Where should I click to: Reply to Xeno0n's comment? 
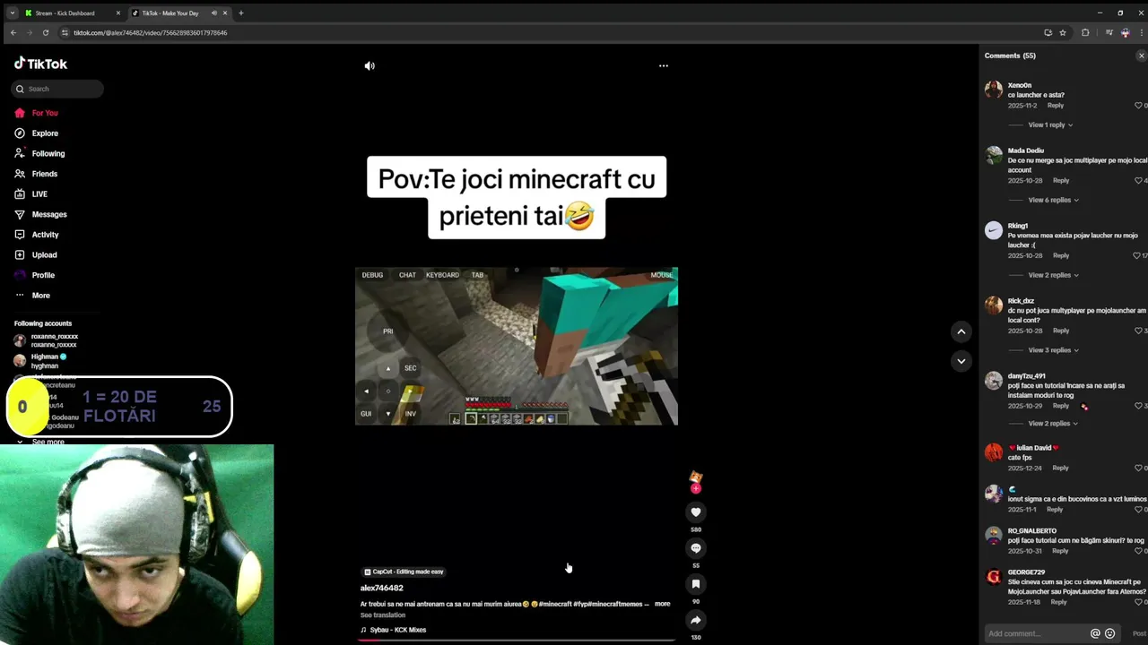tap(1056, 106)
